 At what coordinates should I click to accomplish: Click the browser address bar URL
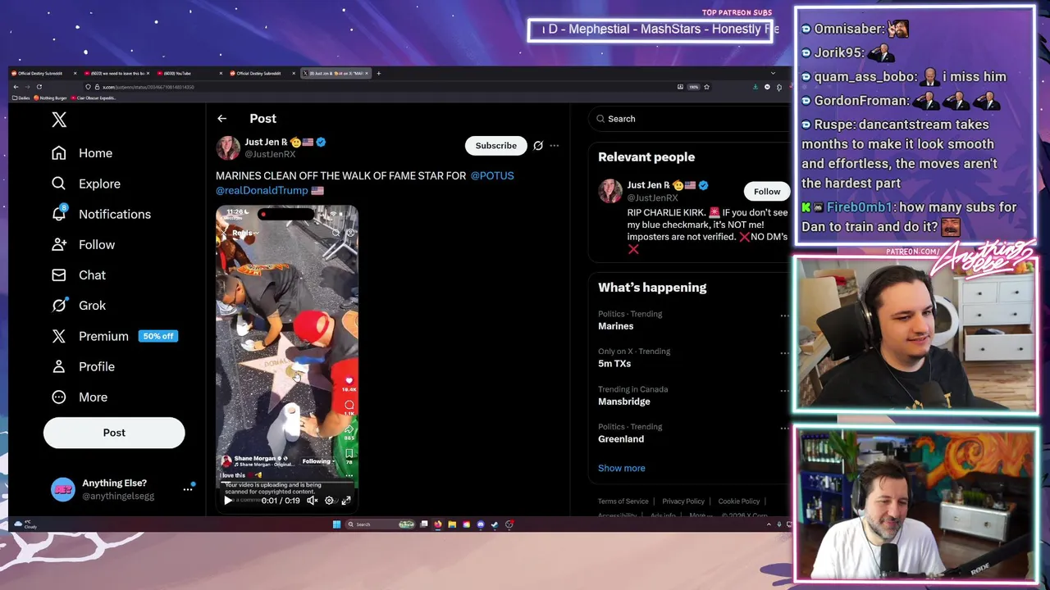148,87
